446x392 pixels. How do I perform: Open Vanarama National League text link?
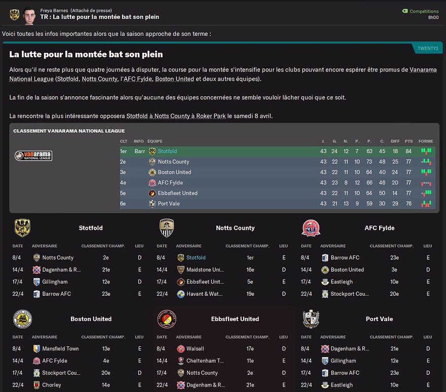coord(223,75)
